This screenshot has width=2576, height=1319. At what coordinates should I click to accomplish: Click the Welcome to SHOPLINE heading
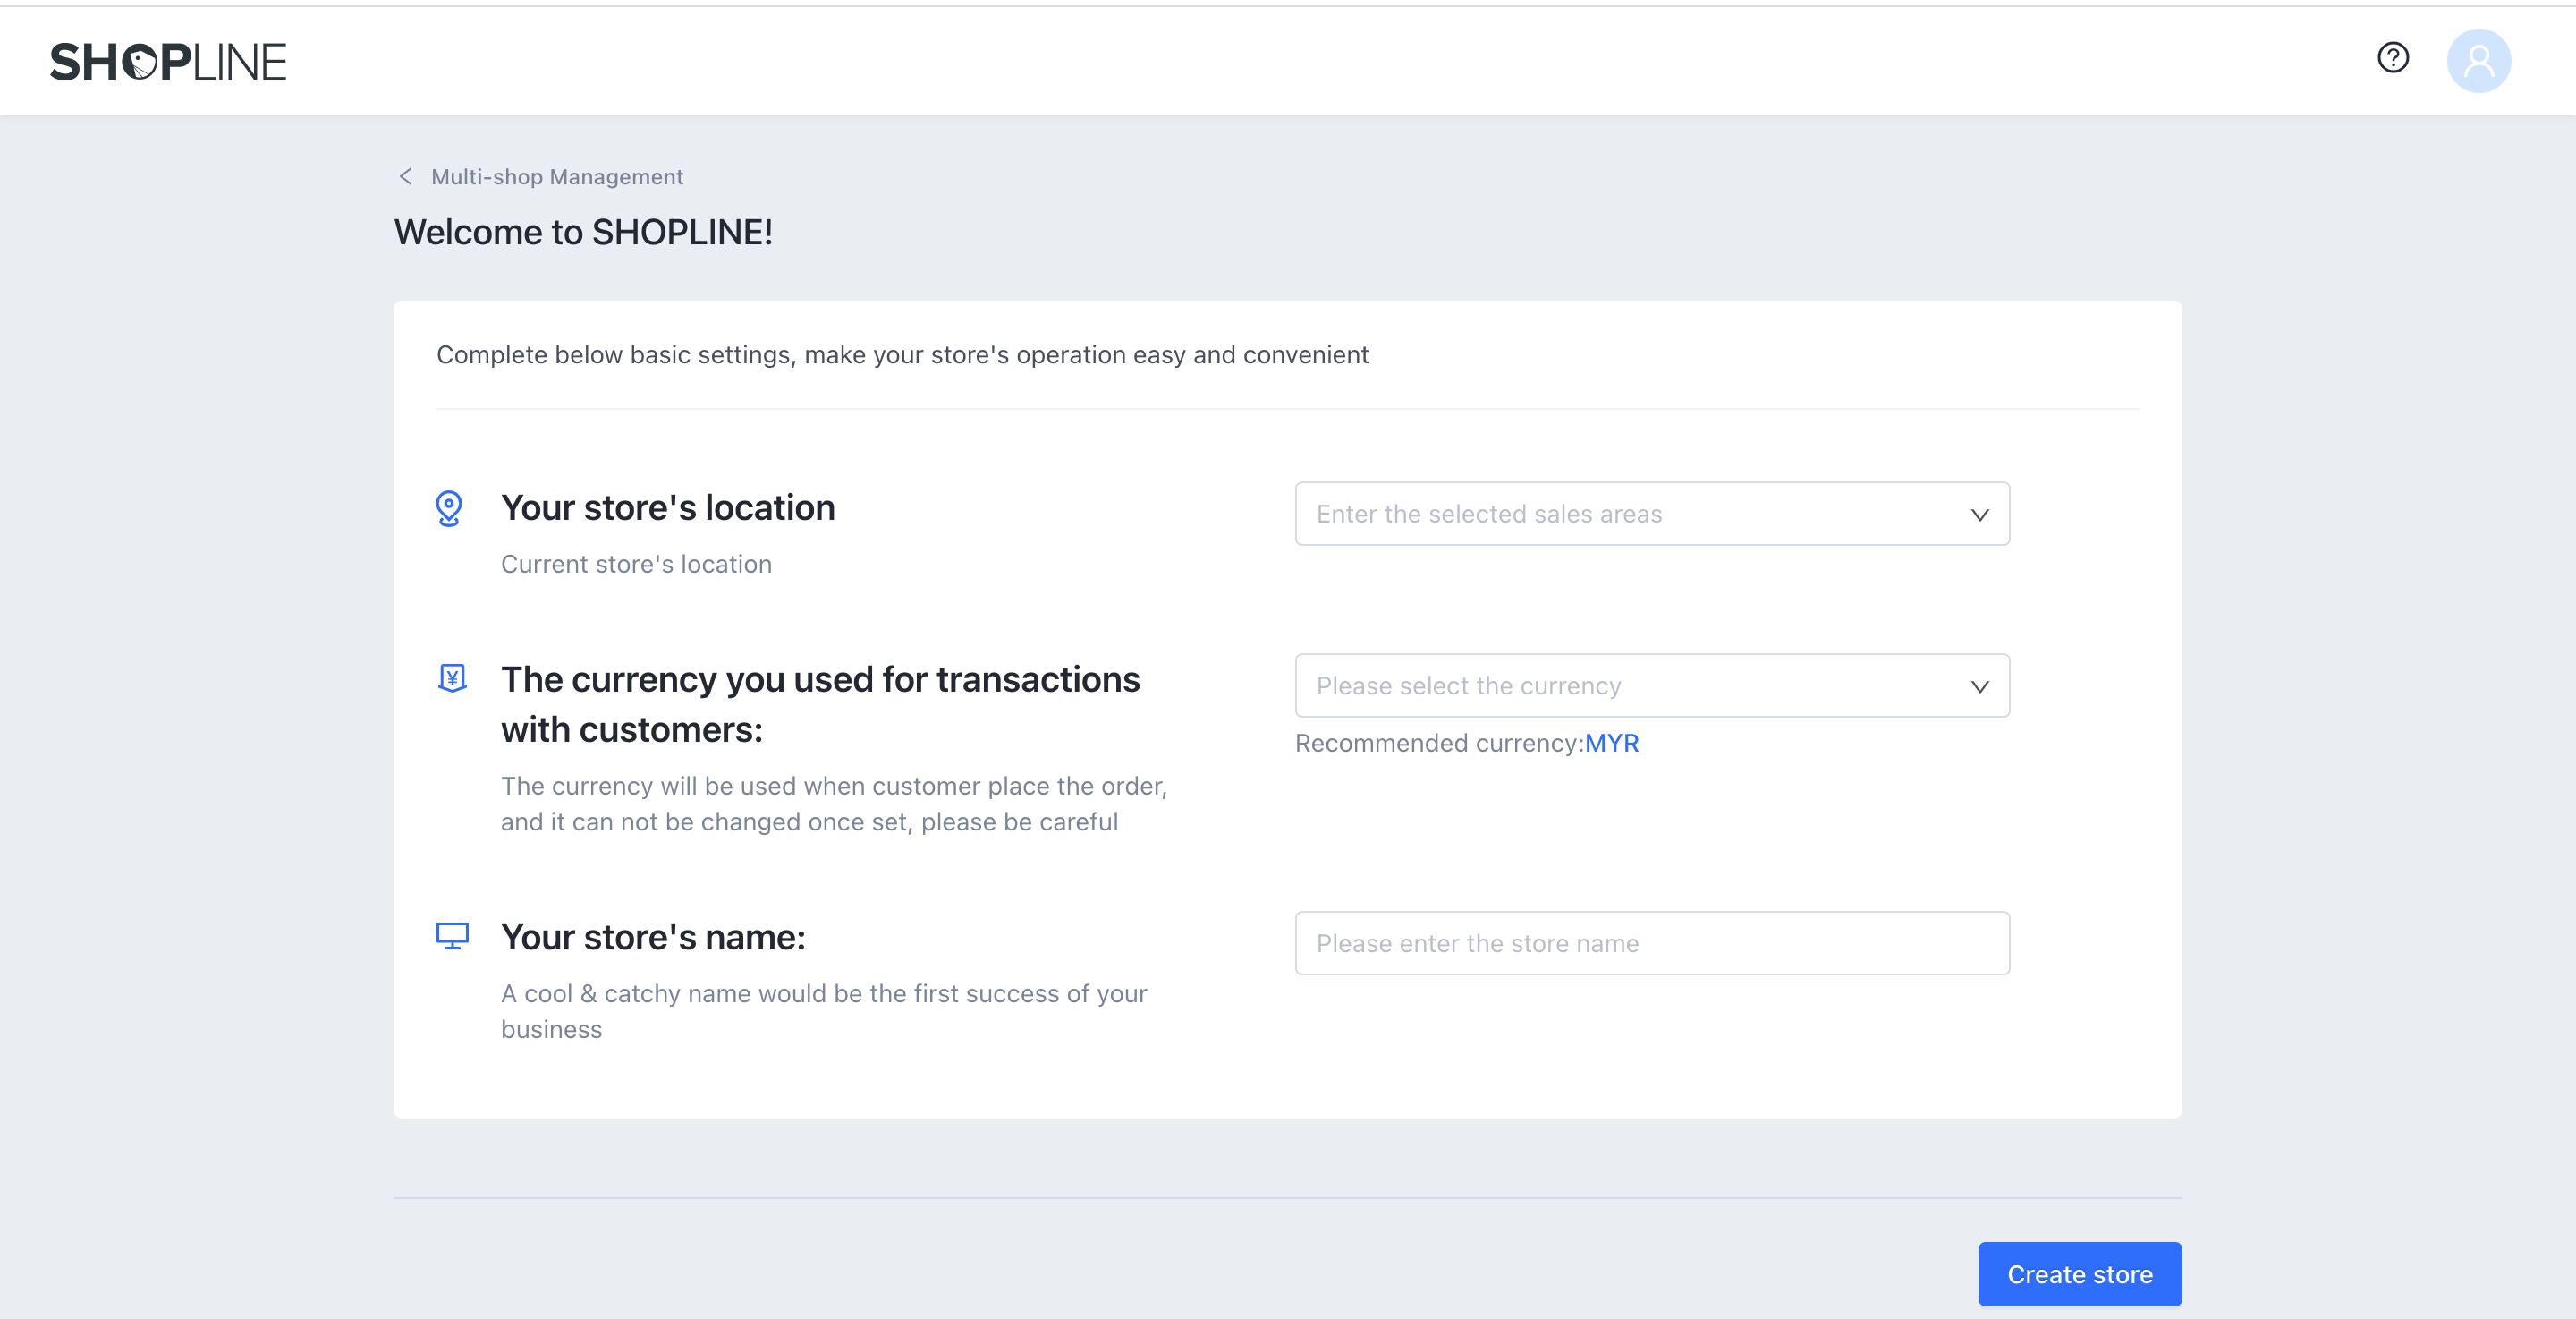583,232
